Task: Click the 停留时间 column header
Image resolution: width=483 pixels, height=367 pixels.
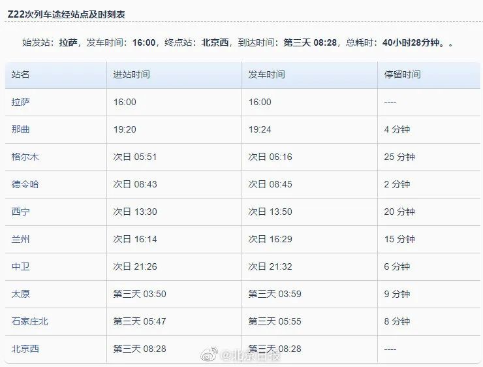Action: pos(402,74)
